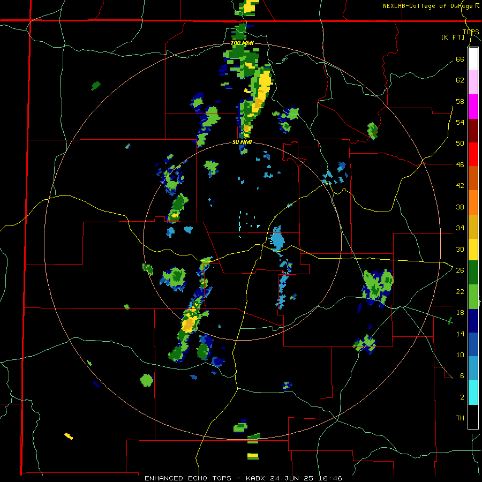Pick the magenta swatch in the color scale
Screen dimensions: 482x482
point(473,107)
